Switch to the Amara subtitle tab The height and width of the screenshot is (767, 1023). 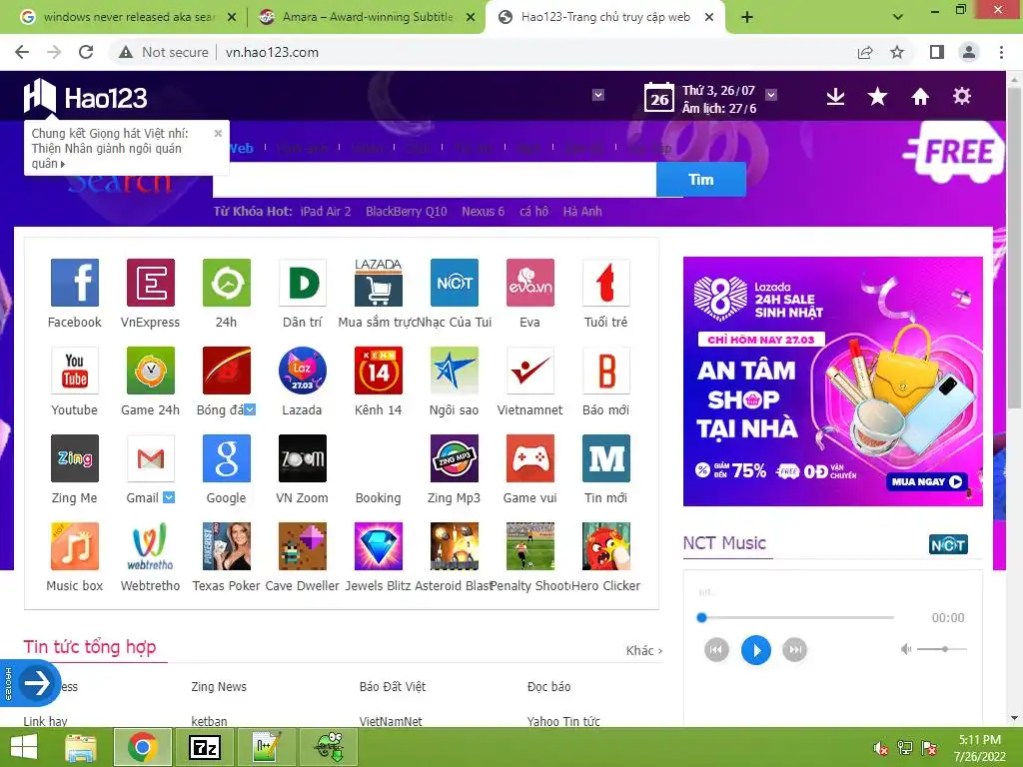367,17
